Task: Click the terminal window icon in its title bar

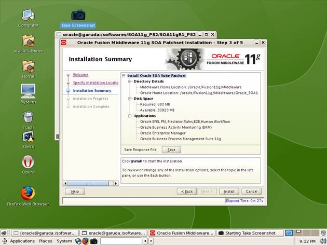Action: click(59, 34)
